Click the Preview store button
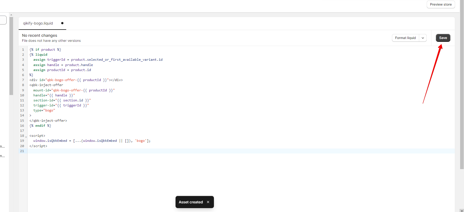Screen dimensions: 464x212 click(x=441, y=4)
